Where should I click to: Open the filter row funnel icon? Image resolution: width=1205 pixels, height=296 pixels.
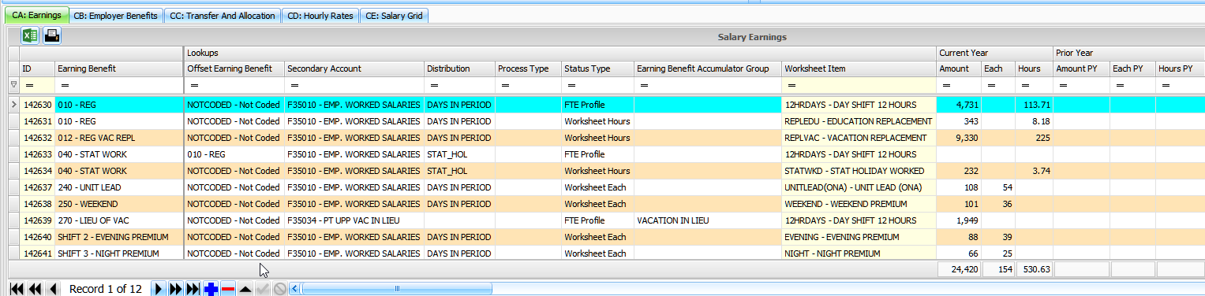click(x=13, y=84)
